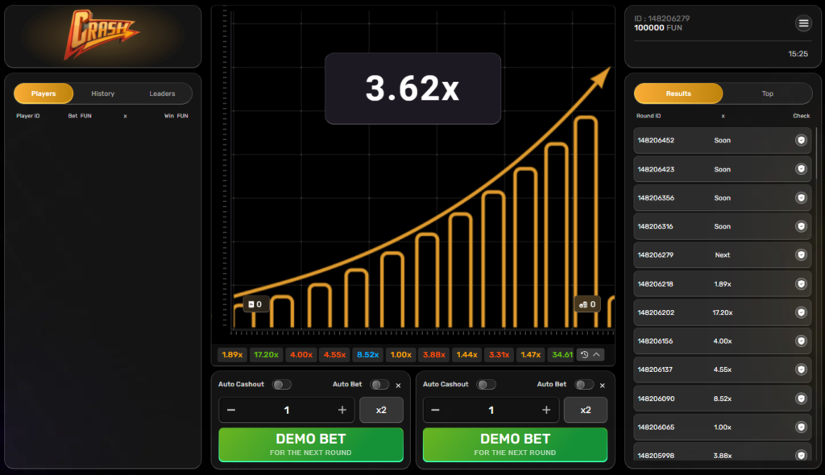Image resolution: width=825 pixels, height=475 pixels.
Task: Click the verify shield for round 148205998
Action: tap(801, 456)
